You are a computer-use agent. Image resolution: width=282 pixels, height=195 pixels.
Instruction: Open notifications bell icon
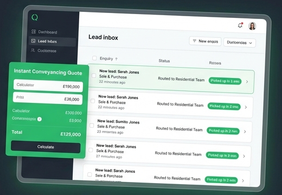pos(240,25)
